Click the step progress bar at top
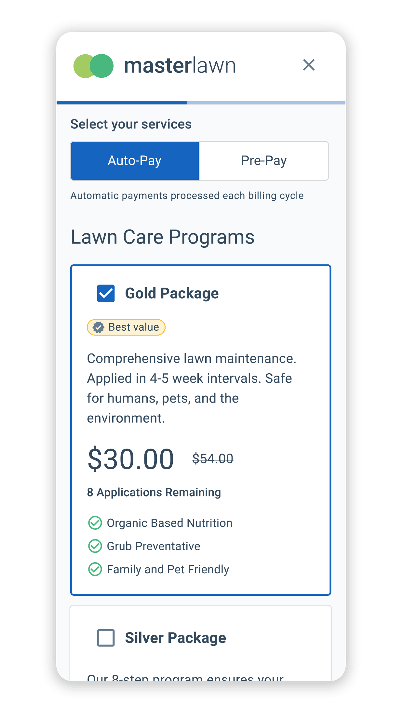The height and width of the screenshot is (718, 404). point(201,103)
